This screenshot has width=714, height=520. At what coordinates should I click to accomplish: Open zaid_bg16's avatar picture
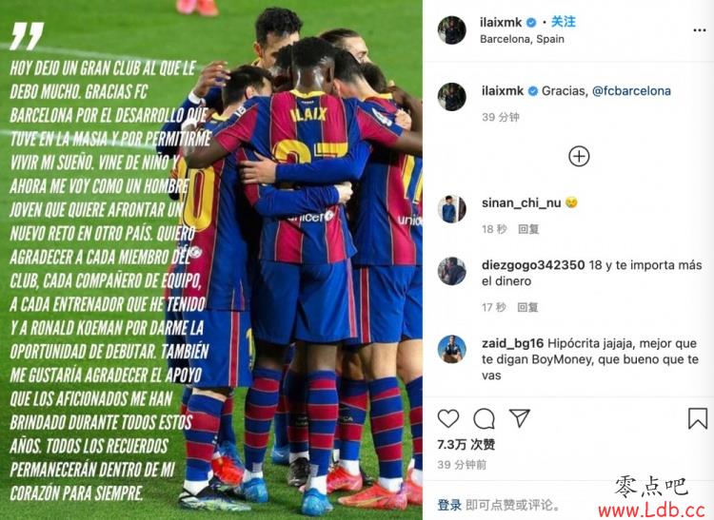pos(451,349)
